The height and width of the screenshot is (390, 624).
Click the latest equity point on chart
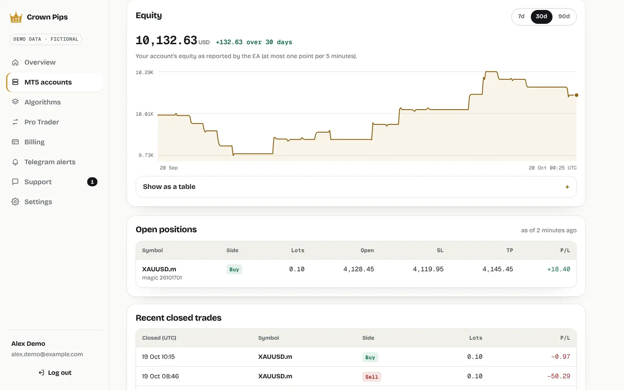click(576, 95)
